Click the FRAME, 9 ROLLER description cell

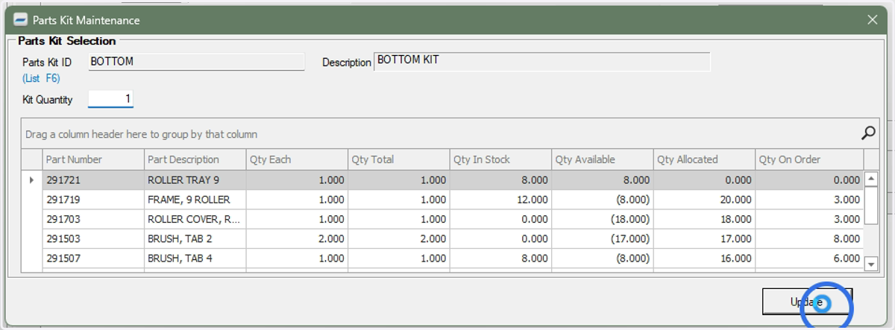[x=195, y=200]
